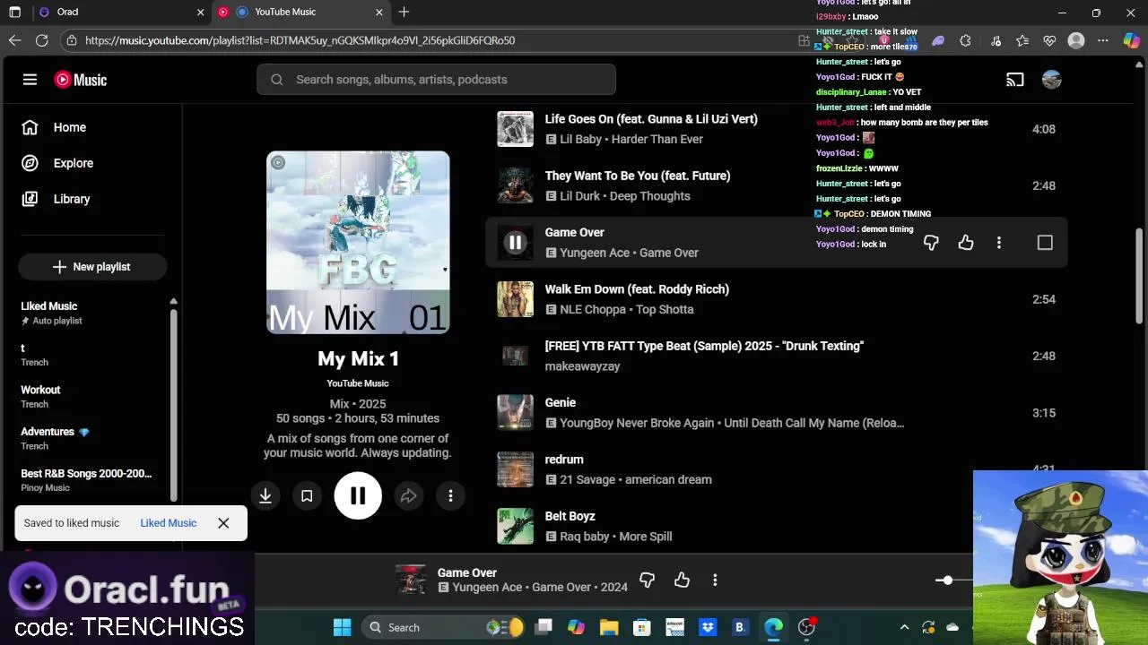
Task: Share the My Mix 1 playlist
Action: [409, 495]
